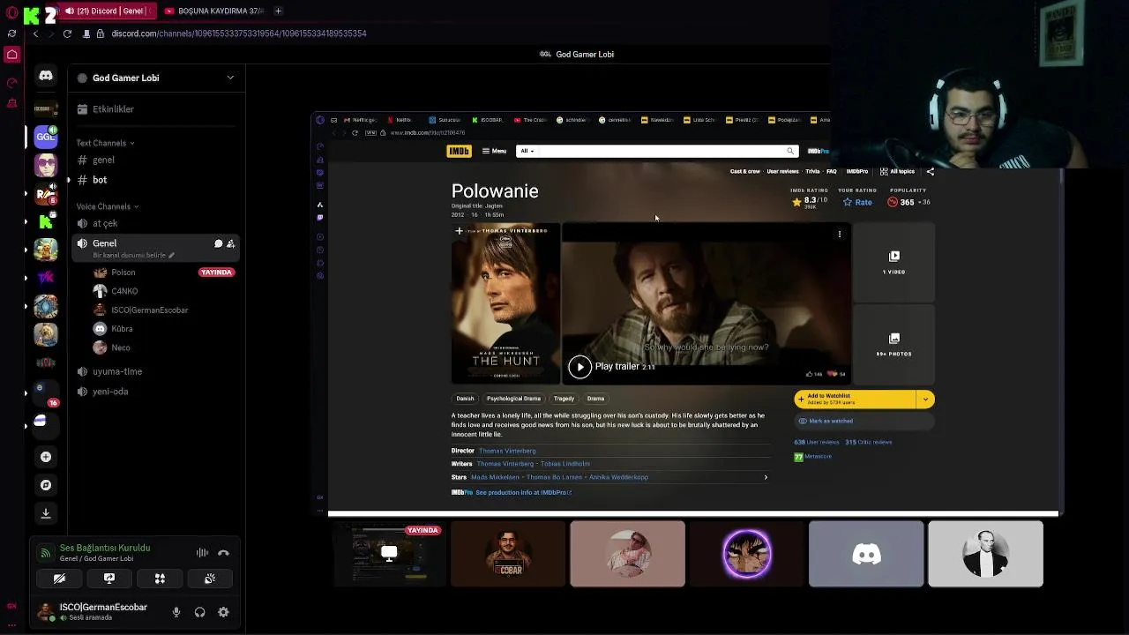Screen dimensions: 1129x635
Task: Select Poison streaming participant thumbnail
Action: pos(389,554)
